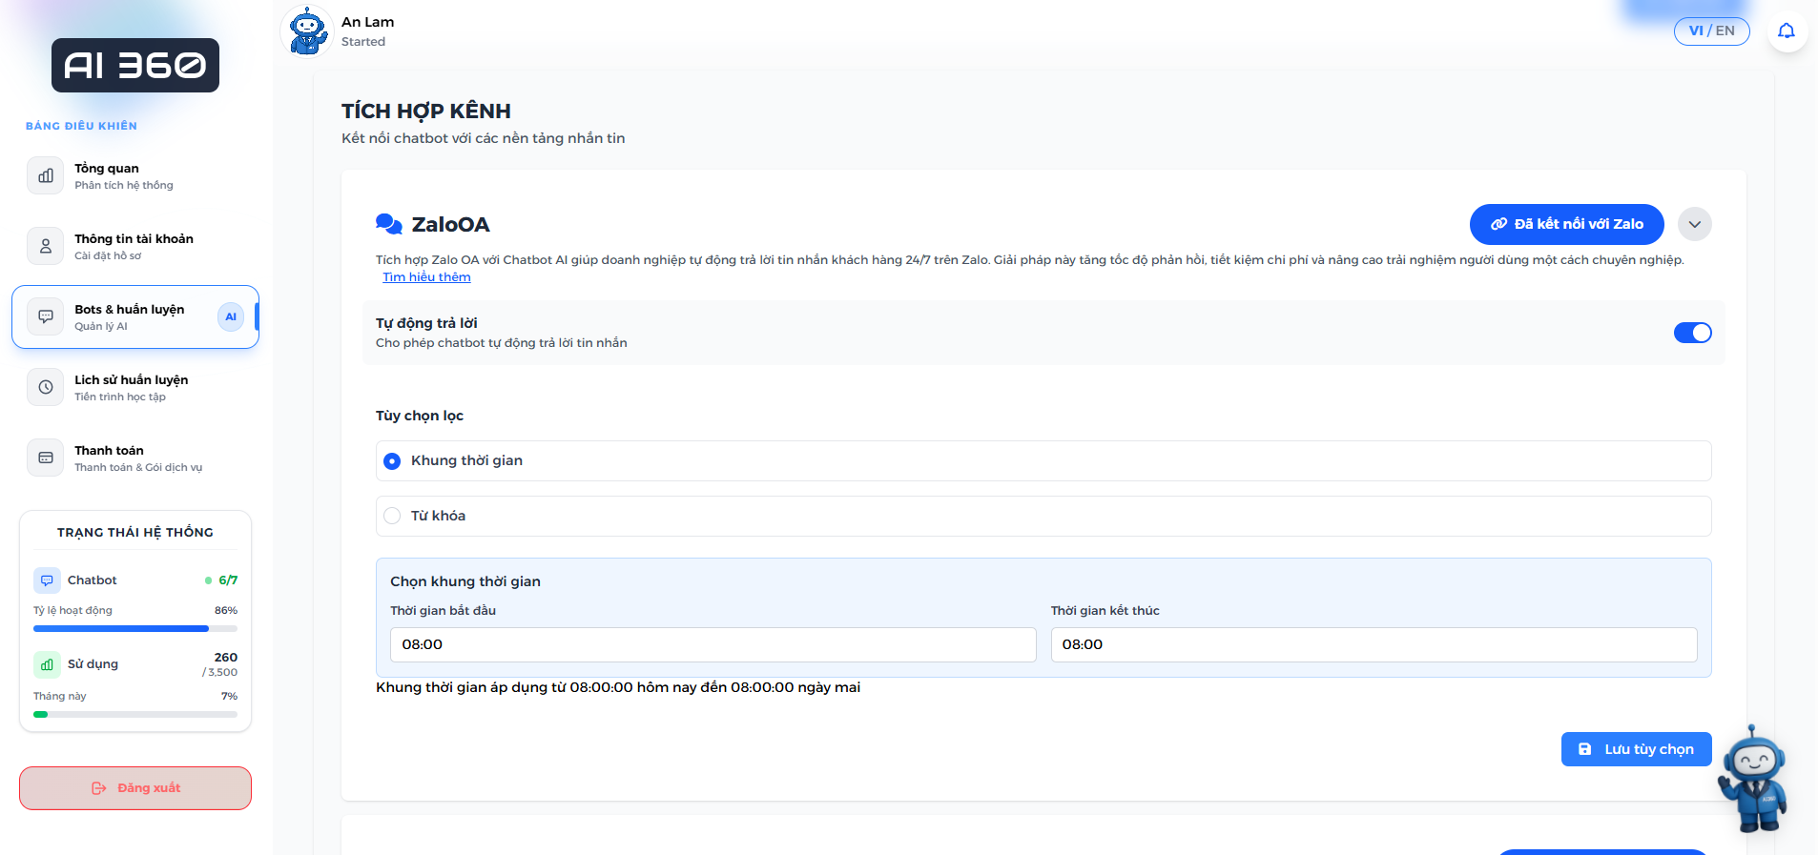Disable the Tự động trả lời switch
Image resolution: width=1818 pixels, height=855 pixels.
1692,333
